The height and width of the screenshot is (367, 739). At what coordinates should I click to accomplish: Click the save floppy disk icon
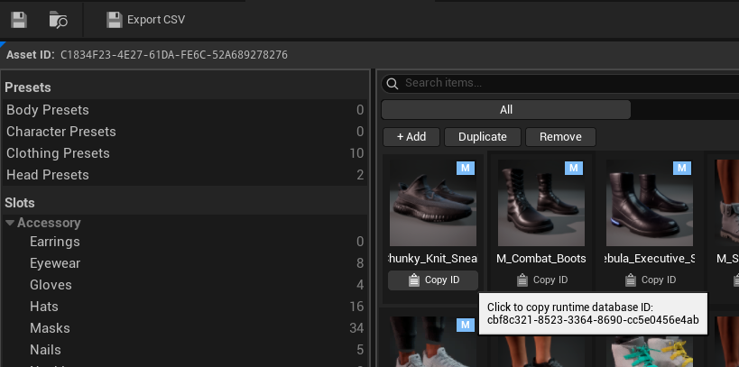click(19, 20)
